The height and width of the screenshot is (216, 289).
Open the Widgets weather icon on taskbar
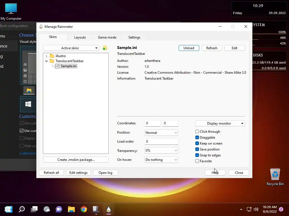point(47,209)
